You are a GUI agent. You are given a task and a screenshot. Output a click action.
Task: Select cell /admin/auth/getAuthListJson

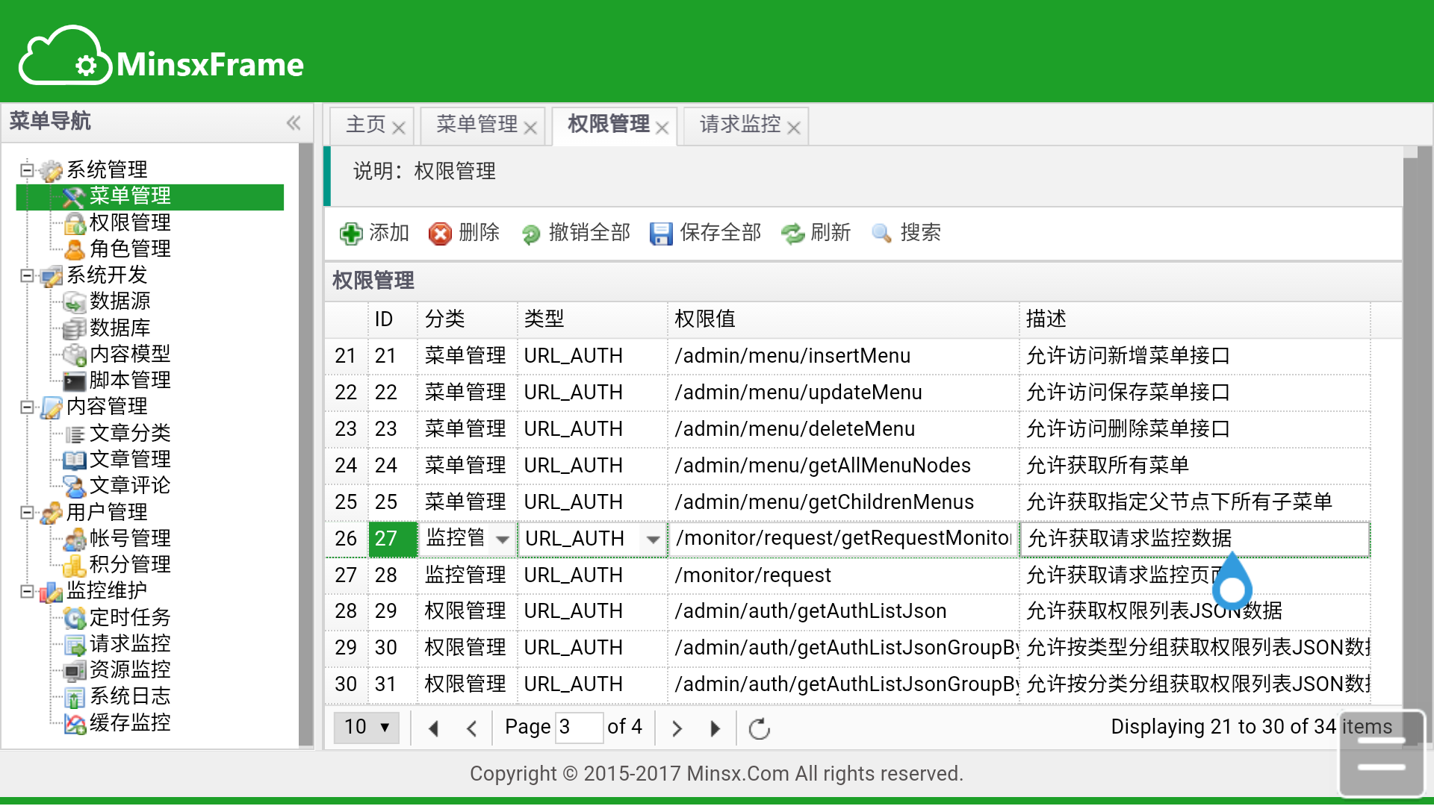[x=843, y=611]
